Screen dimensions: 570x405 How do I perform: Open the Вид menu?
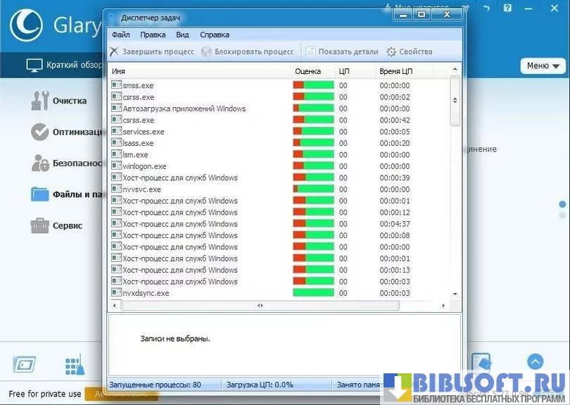182,35
